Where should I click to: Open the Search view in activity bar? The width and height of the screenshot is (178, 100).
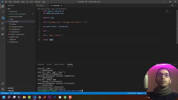point(3,12)
